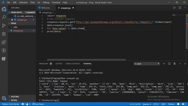Select the TERMINAL panel tab
Screen dimensions: 188x106
[x=87, y=64]
